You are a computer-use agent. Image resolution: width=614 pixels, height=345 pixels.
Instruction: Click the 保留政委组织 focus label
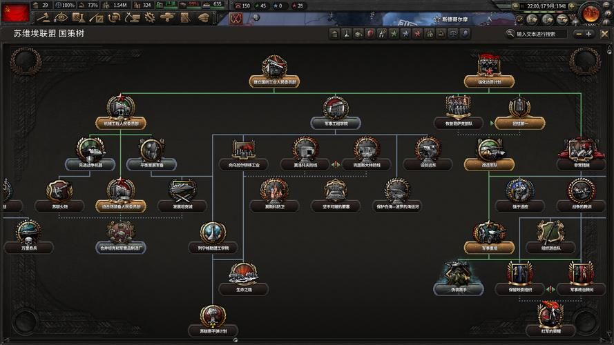519,290
